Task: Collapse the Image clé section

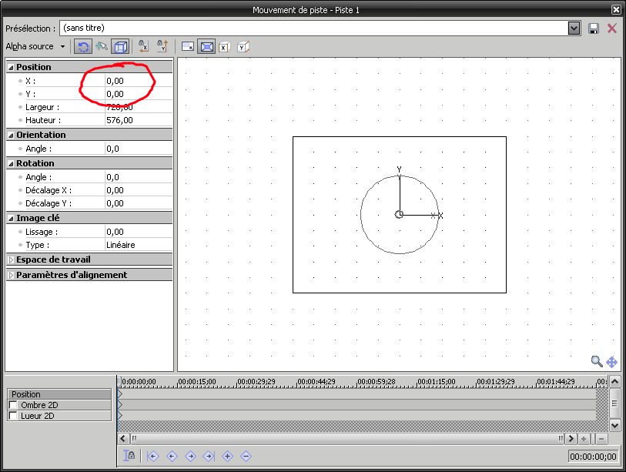Action: [12, 218]
